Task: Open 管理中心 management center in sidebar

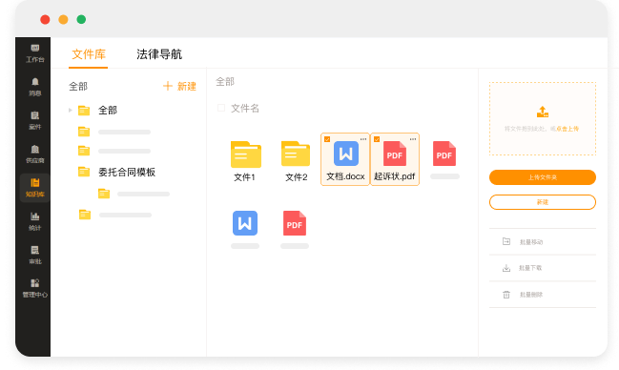Action: (34, 288)
